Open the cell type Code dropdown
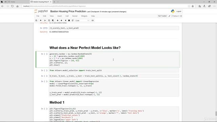 coord(82,20)
